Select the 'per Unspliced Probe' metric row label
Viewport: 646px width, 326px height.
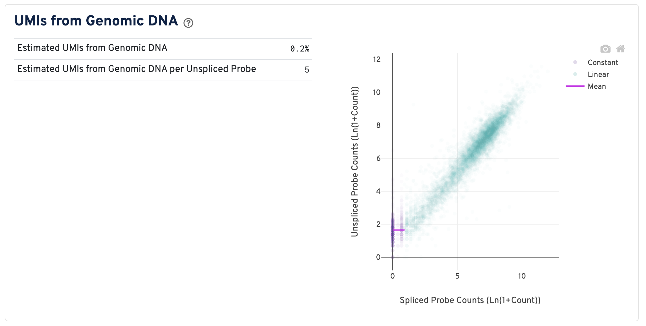pos(137,69)
